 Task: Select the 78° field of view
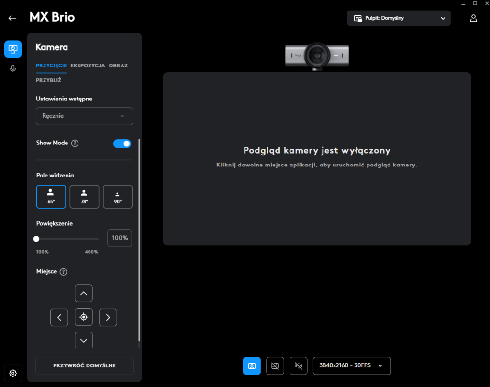(84, 197)
